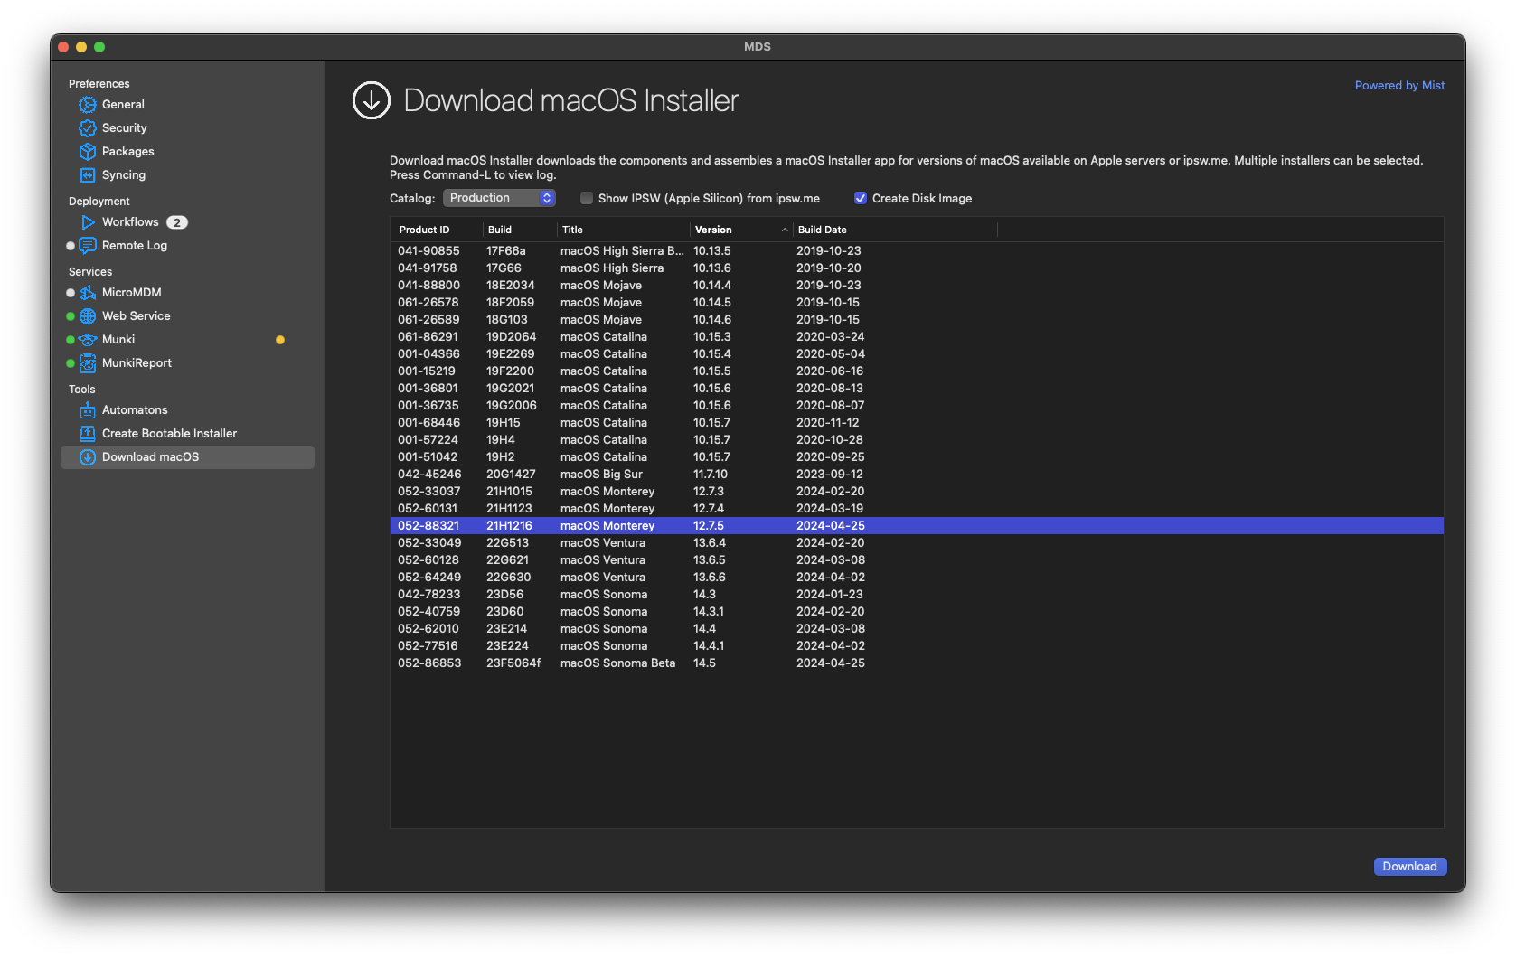Uncheck the Create Disk Image checkbox

[861, 198]
